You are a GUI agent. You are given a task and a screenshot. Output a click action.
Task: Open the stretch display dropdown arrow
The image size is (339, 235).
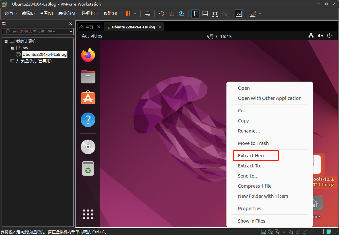pos(260,14)
